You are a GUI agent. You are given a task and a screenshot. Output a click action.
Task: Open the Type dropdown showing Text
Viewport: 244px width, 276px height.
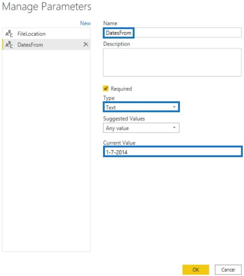coord(141,107)
